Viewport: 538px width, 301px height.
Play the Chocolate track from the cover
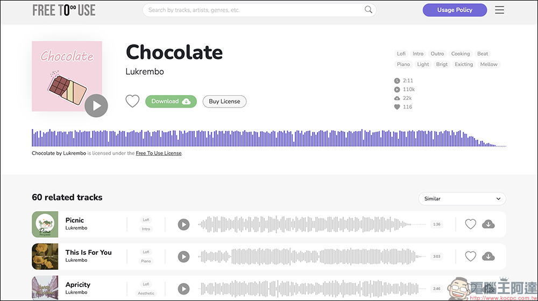coord(96,105)
